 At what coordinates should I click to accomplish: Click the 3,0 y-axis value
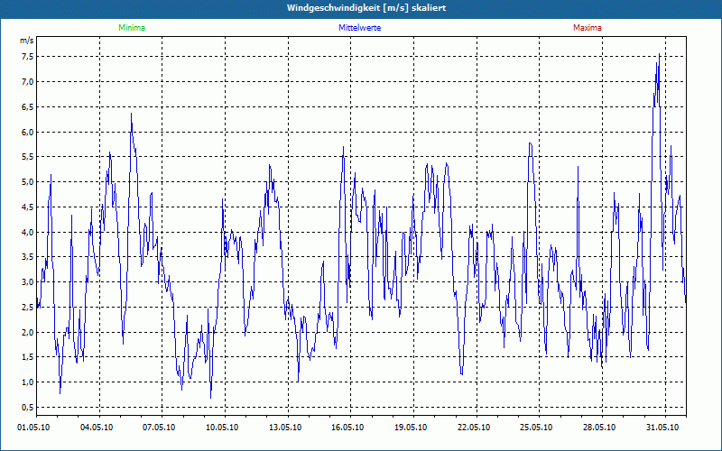pos(28,282)
